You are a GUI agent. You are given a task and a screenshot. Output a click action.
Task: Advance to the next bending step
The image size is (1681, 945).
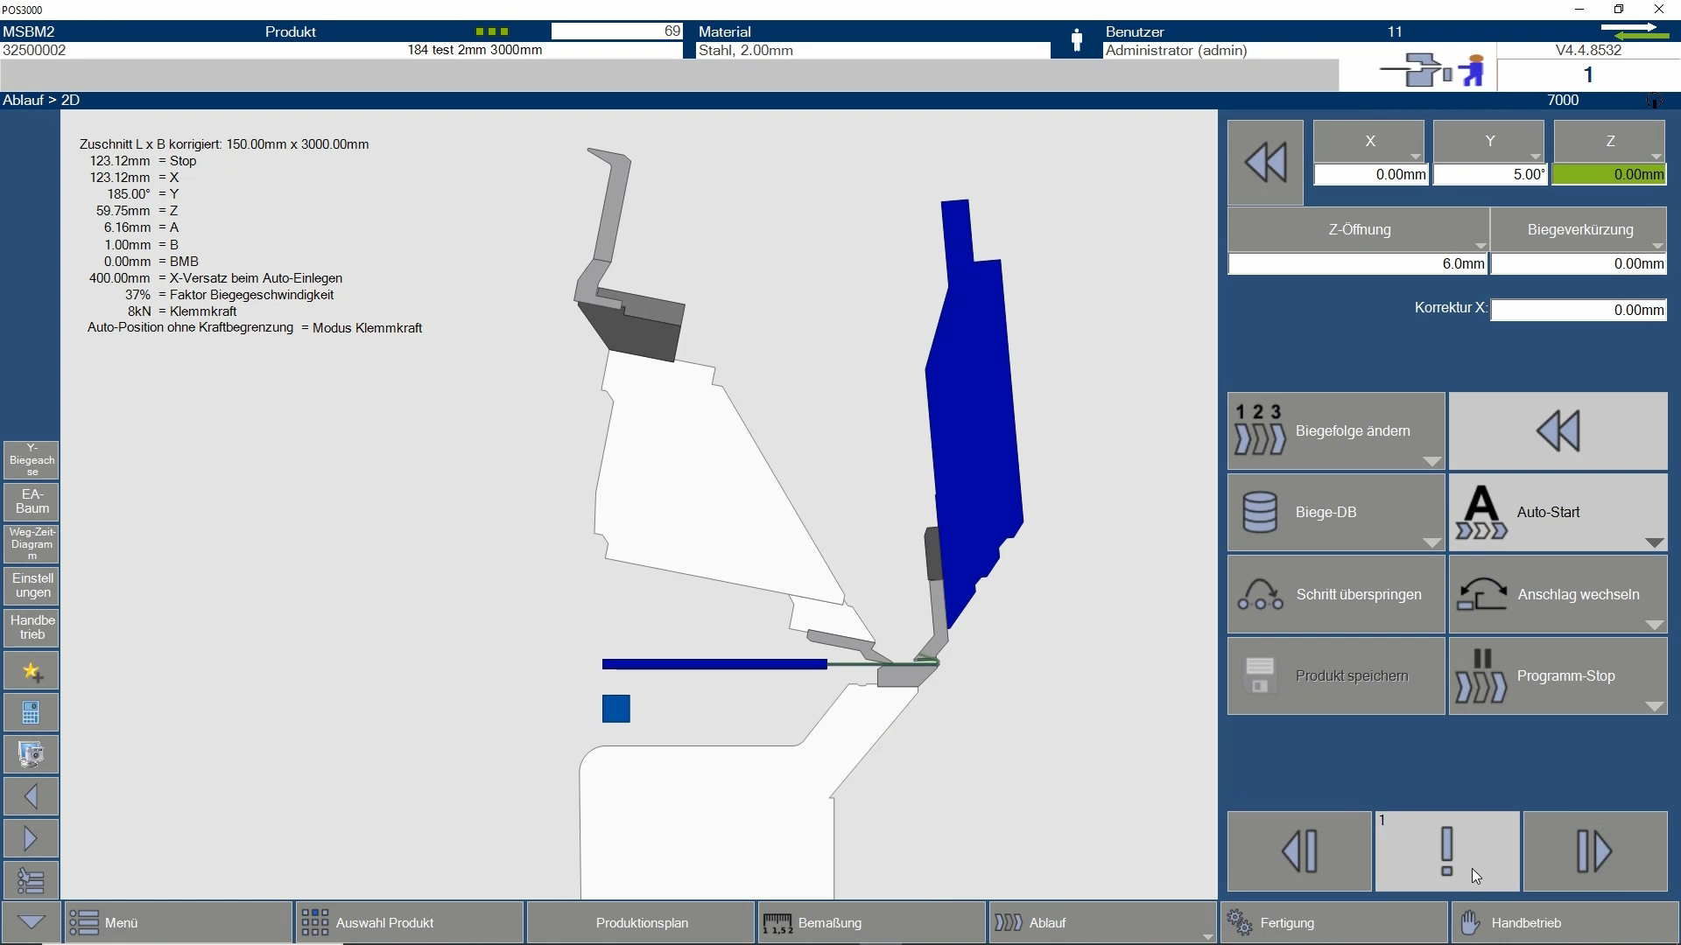point(1594,851)
